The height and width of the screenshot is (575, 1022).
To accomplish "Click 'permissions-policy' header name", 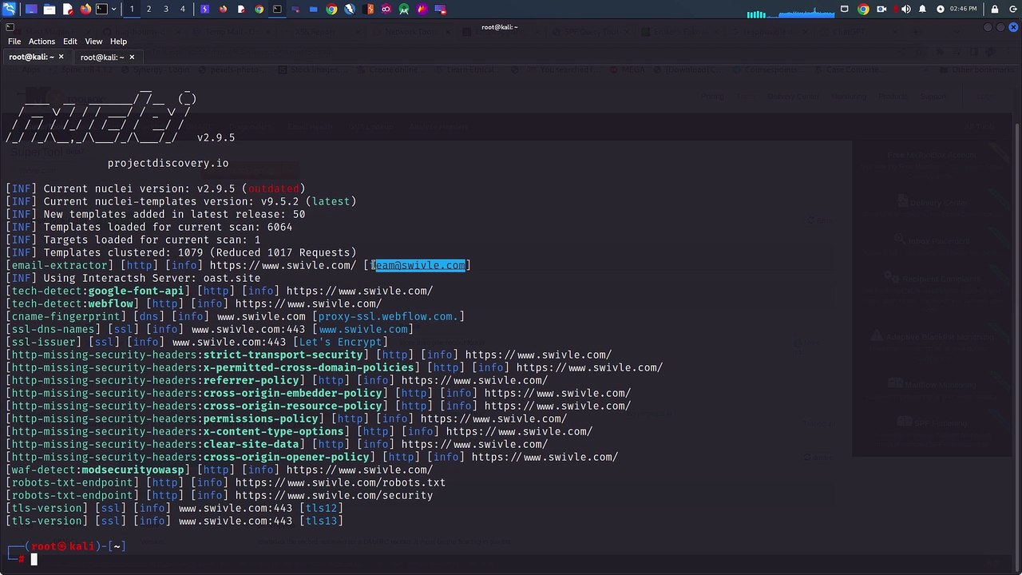I will pyautogui.click(x=261, y=418).
